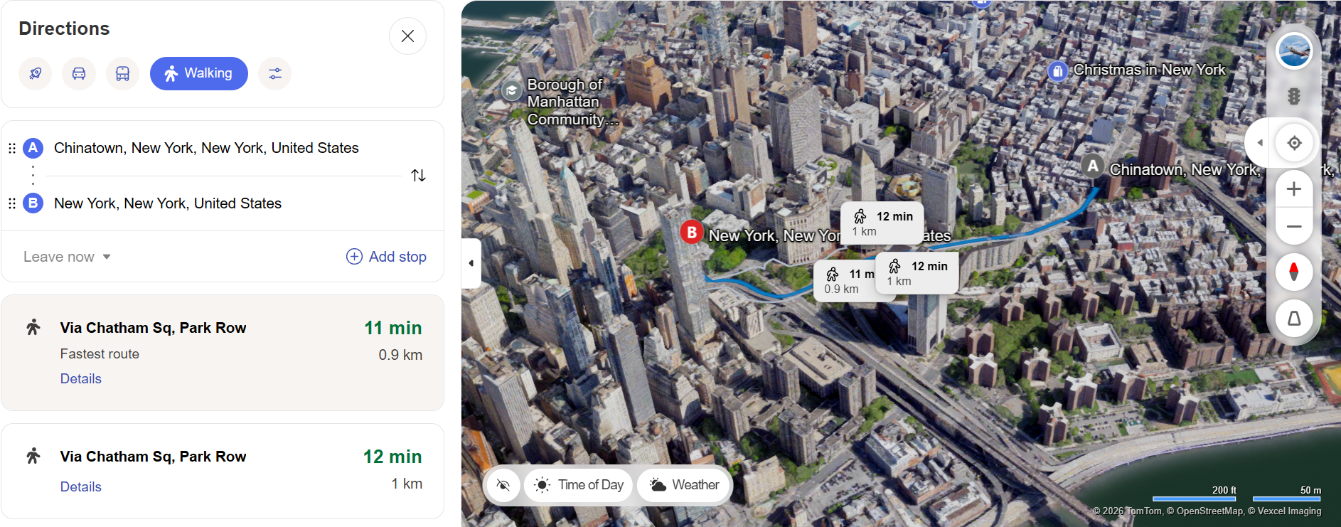This screenshot has height=527, width=1341.
Task: Close the Directions panel
Action: [x=407, y=36]
